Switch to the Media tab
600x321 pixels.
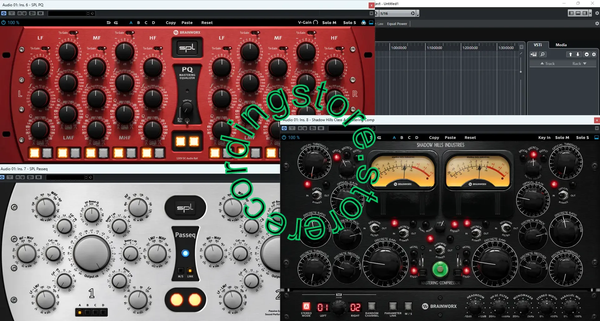click(561, 45)
